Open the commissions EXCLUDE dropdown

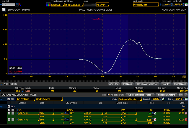(x=57, y=5)
